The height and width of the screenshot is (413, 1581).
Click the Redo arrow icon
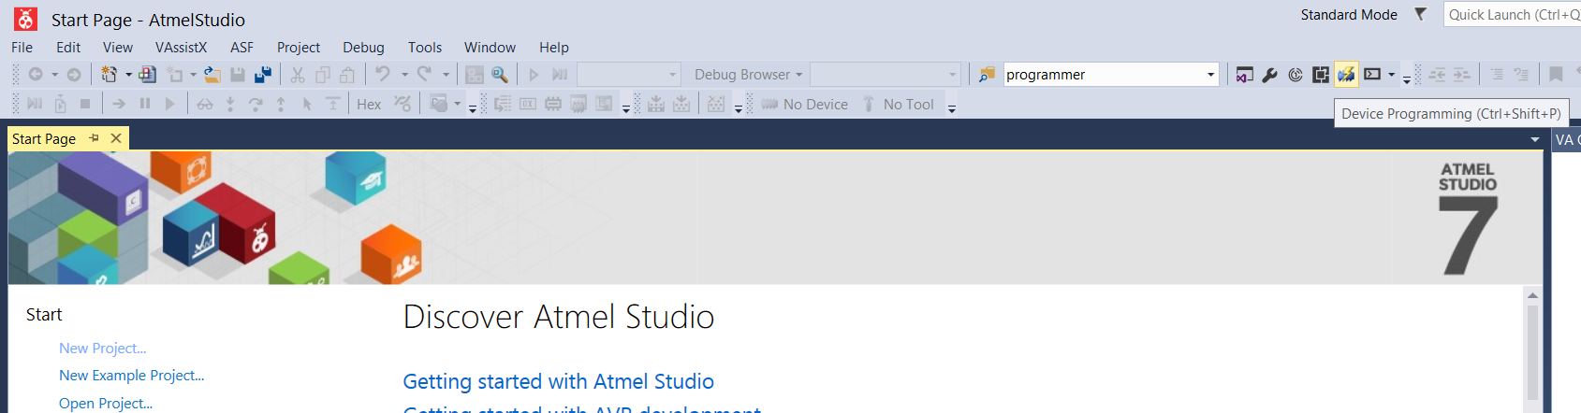tap(424, 75)
